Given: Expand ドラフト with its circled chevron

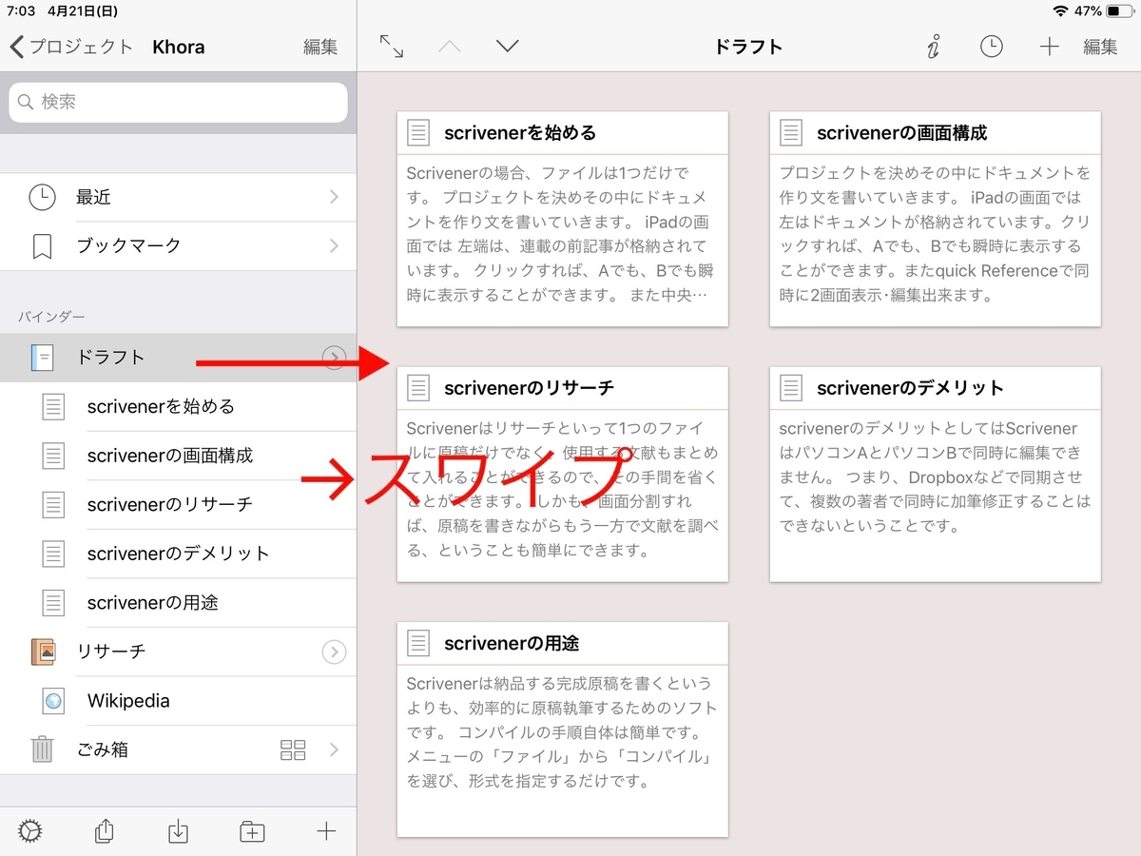Looking at the screenshot, I should point(334,358).
